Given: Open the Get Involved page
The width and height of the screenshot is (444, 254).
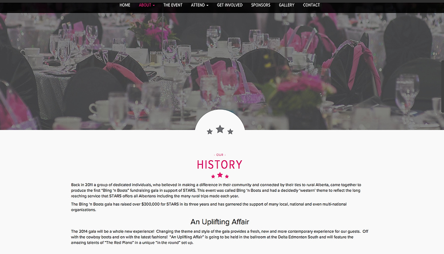Looking at the screenshot, I should point(230,5).
